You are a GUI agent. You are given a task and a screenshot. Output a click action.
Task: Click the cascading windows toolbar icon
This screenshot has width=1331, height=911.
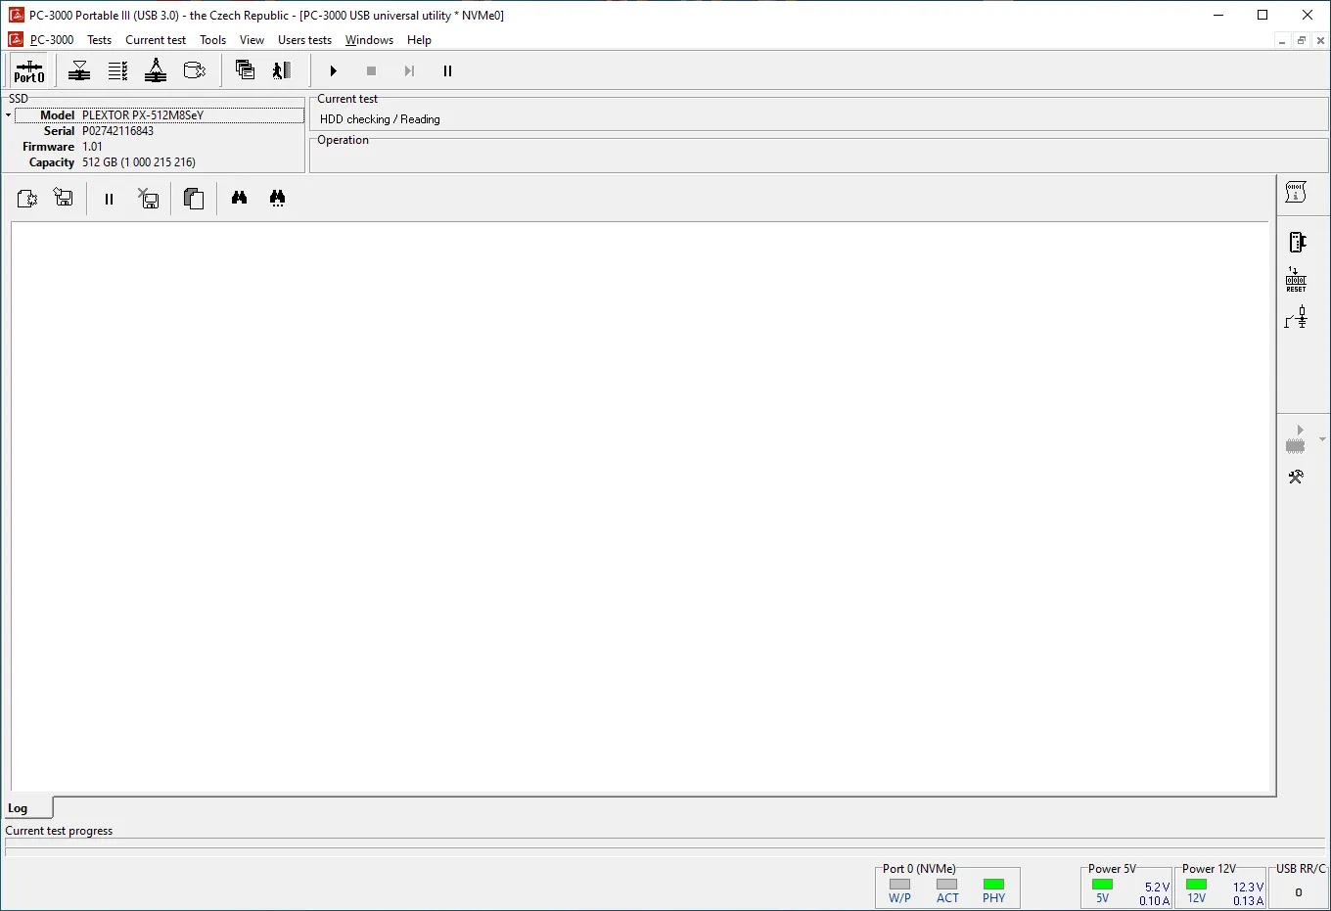click(245, 70)
